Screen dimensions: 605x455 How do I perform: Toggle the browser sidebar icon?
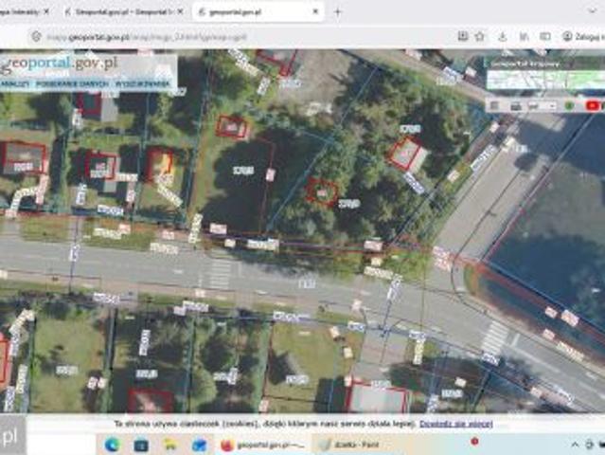click(x=544, y=37)
